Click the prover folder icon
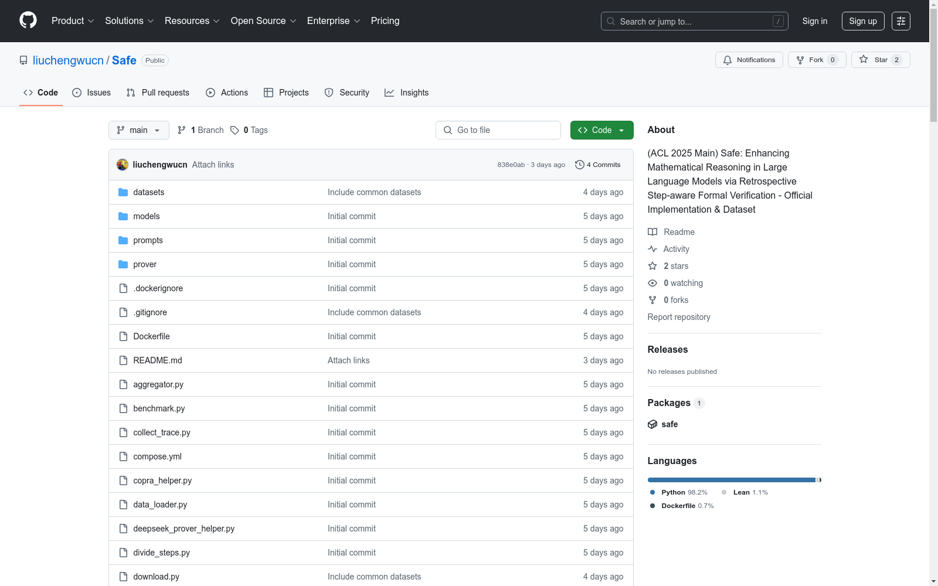938x586 pixels. (x=123, y=264)
